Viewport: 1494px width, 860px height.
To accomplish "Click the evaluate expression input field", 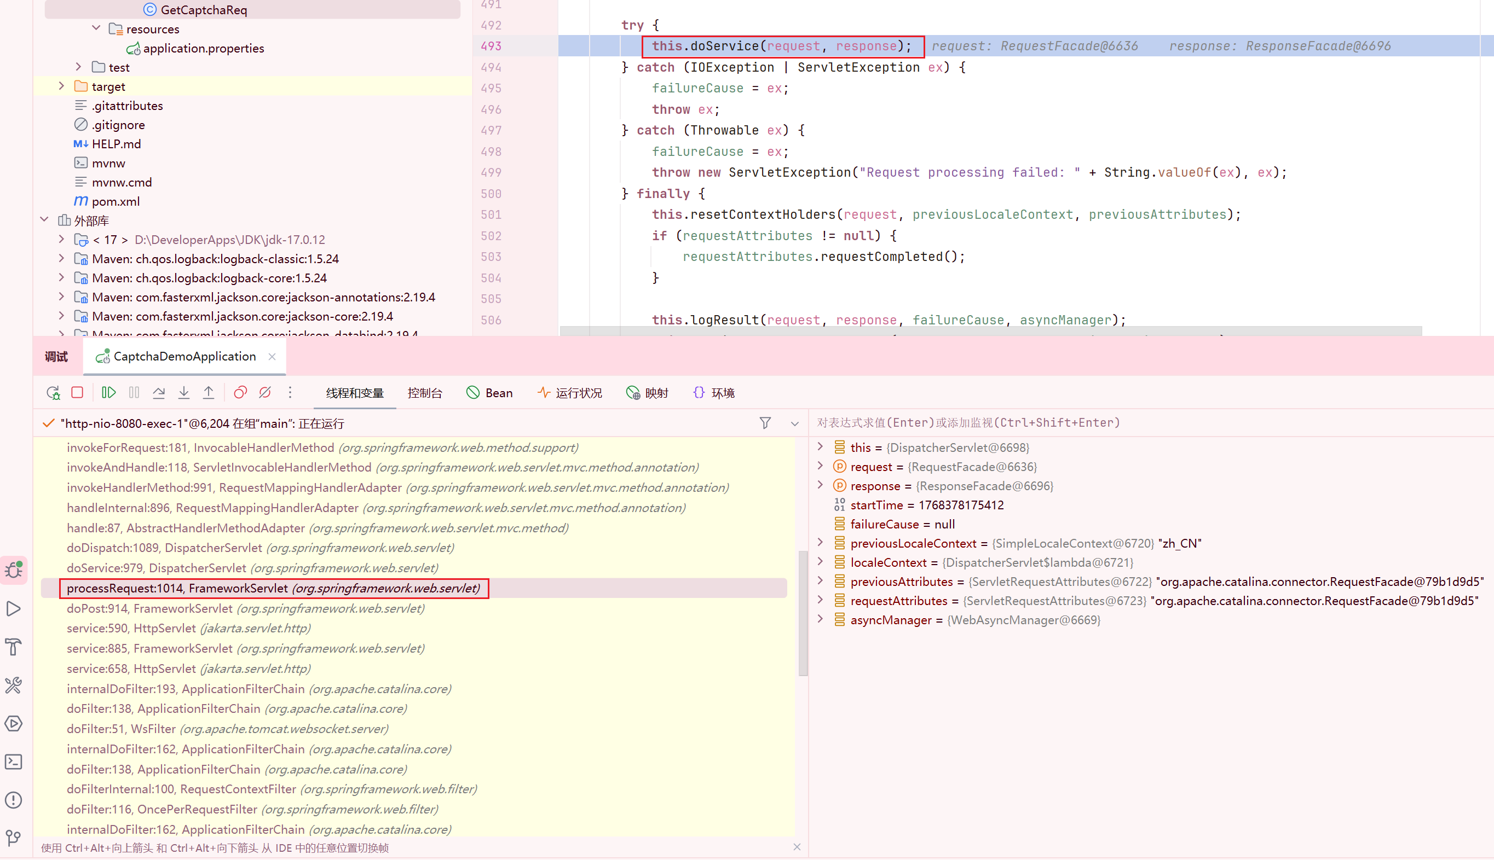I will (x=1123, y=423).
